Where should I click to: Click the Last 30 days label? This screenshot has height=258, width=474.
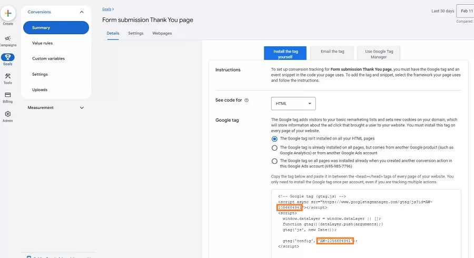[442, 11]
